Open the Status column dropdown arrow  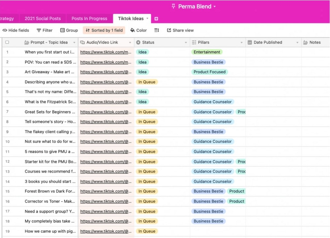tap(186, 42)
